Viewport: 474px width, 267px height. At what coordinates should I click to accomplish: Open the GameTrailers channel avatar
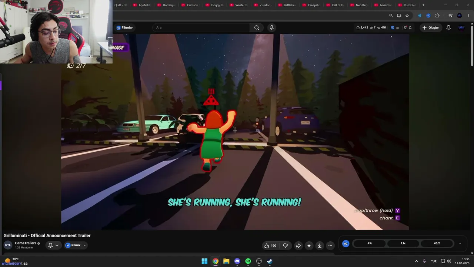coord(8,245)
